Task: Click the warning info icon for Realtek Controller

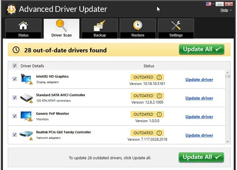Action: pos(159,133)
